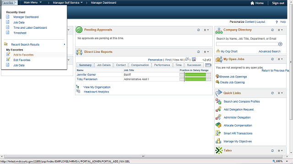Open the Home icon in the header
Image resolution: width=293 pixels, height=164 pixels.
click(x=252, y=3)
